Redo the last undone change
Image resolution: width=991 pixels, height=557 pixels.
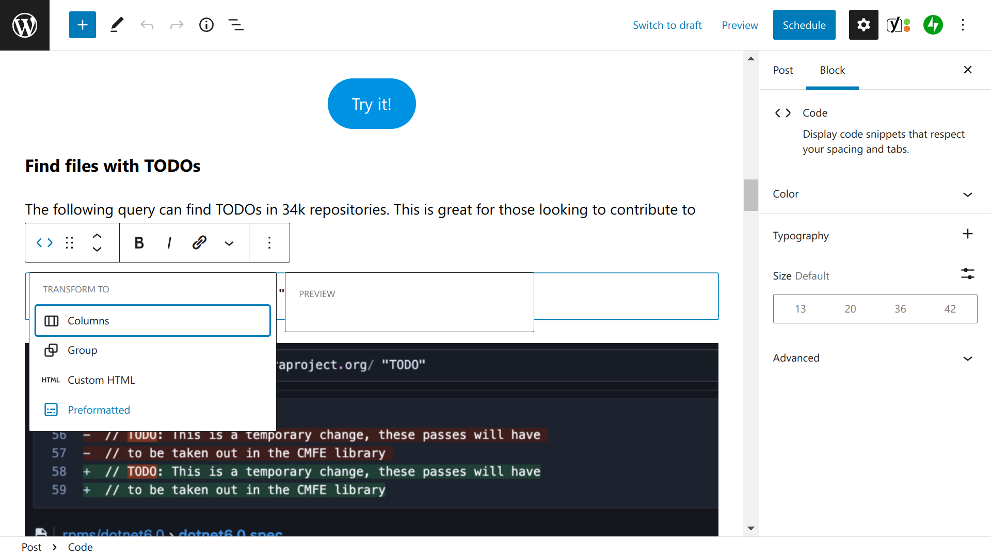pos(177,25)
